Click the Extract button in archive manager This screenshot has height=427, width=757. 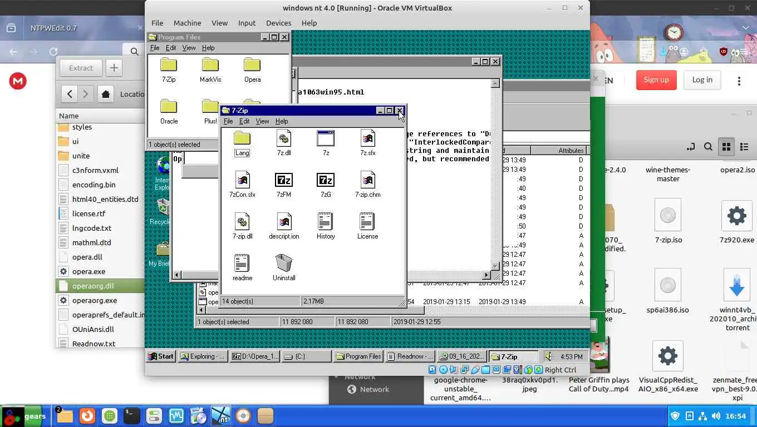tap(81, 68)
